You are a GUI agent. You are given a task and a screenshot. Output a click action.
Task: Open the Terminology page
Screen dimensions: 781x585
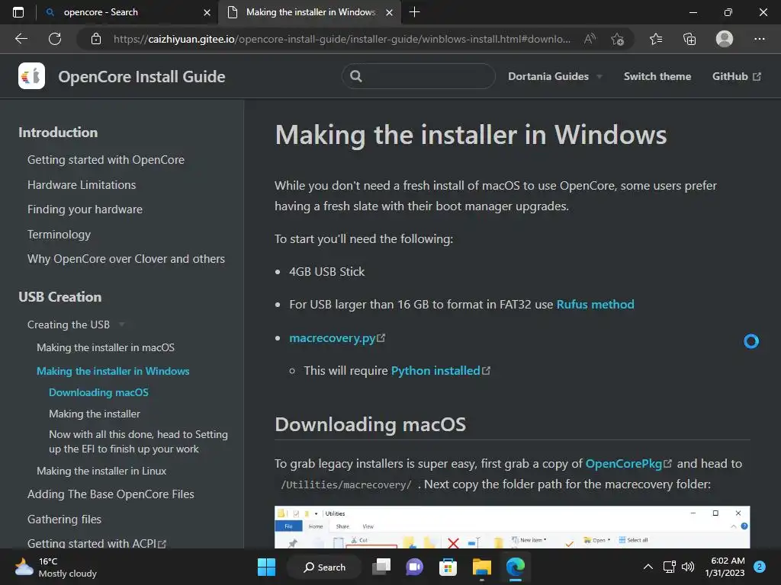tap(59, 235)
